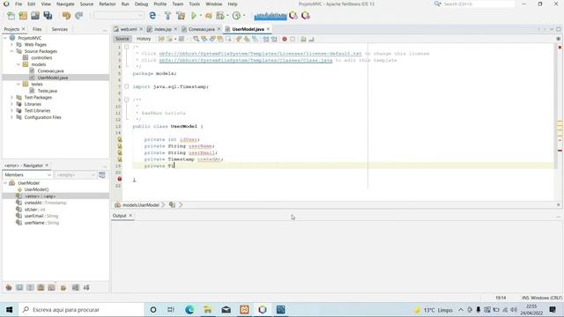Select Conexao.java in the project tree

point(50,70)
